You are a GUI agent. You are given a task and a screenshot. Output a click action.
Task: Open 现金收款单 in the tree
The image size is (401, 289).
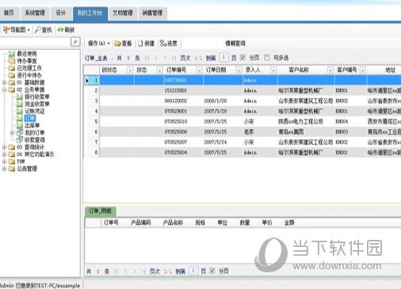click(37, 104)
